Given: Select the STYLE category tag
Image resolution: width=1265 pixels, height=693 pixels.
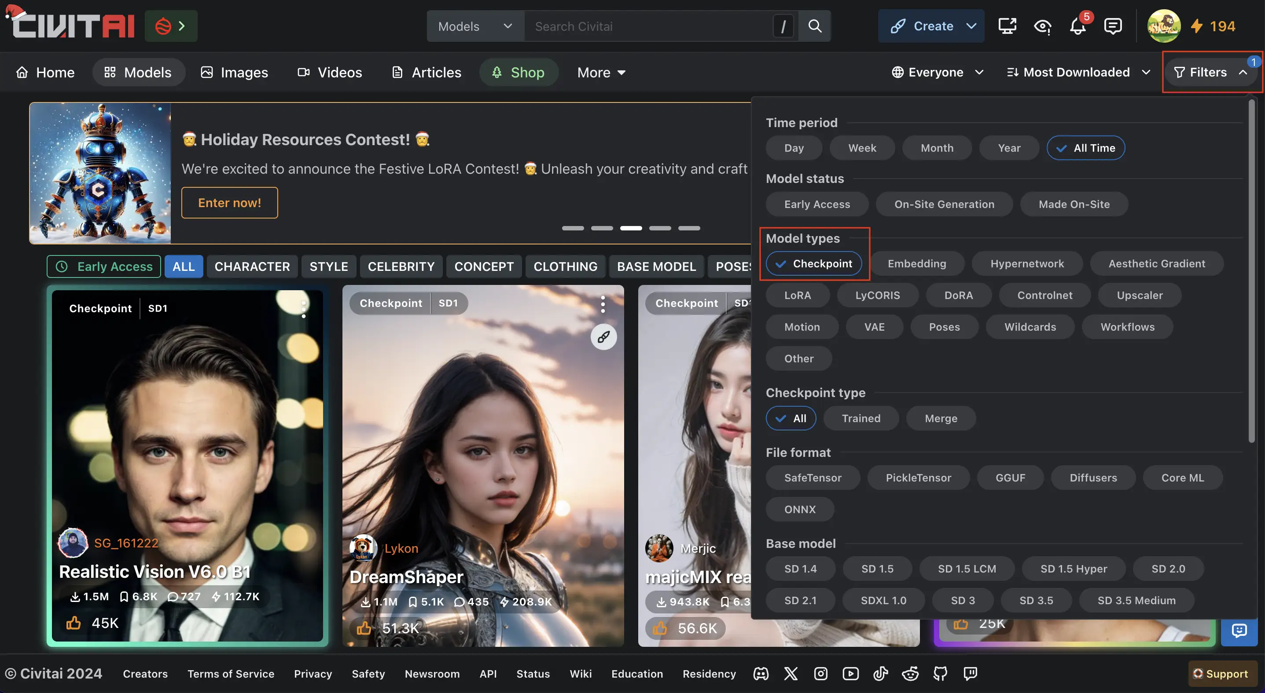Looking at the screenshot, I should pos(328,266).
